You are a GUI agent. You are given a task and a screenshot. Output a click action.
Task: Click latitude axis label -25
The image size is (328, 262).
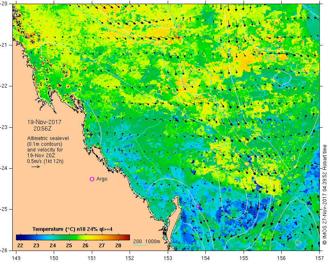[x=4, y=209]
